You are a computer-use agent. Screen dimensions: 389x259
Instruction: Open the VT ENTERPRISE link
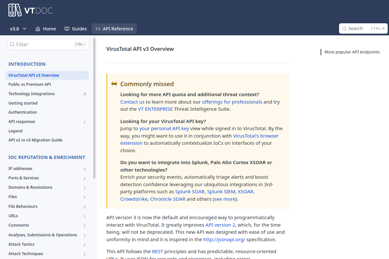[x=155, y=109]
